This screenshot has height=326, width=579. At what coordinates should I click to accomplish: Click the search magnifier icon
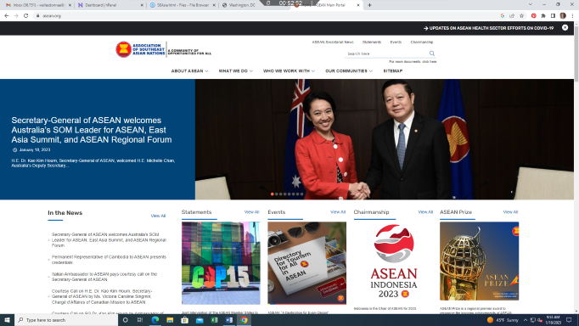[x=431, y=53]
